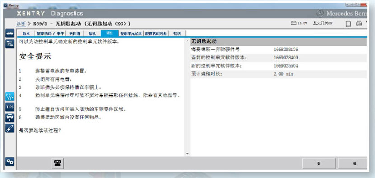Open the 操纵 tab
This screenshot has height=178, width=375.
point(92,34)
